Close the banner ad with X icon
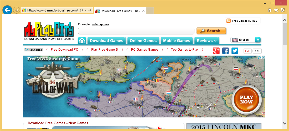 coord(263,57)
